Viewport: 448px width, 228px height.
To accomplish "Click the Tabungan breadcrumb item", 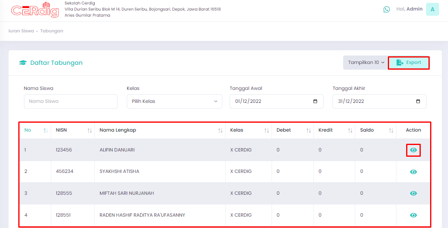I will pyautogui.click(x=52, y=31).
